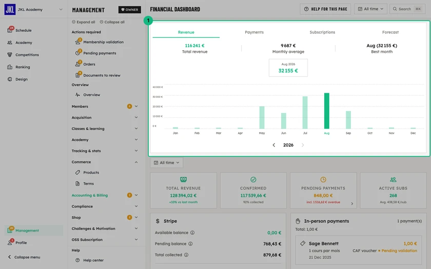This screenshot has height=269, width=431.
Task: Expand Challenges & Motivation section
Action: tap(136, 229)
